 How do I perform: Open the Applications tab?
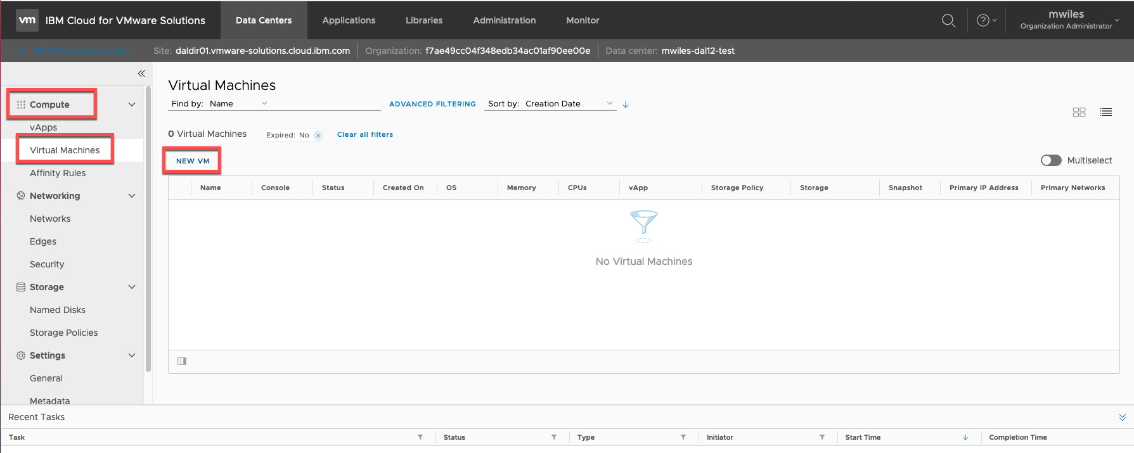349,20
